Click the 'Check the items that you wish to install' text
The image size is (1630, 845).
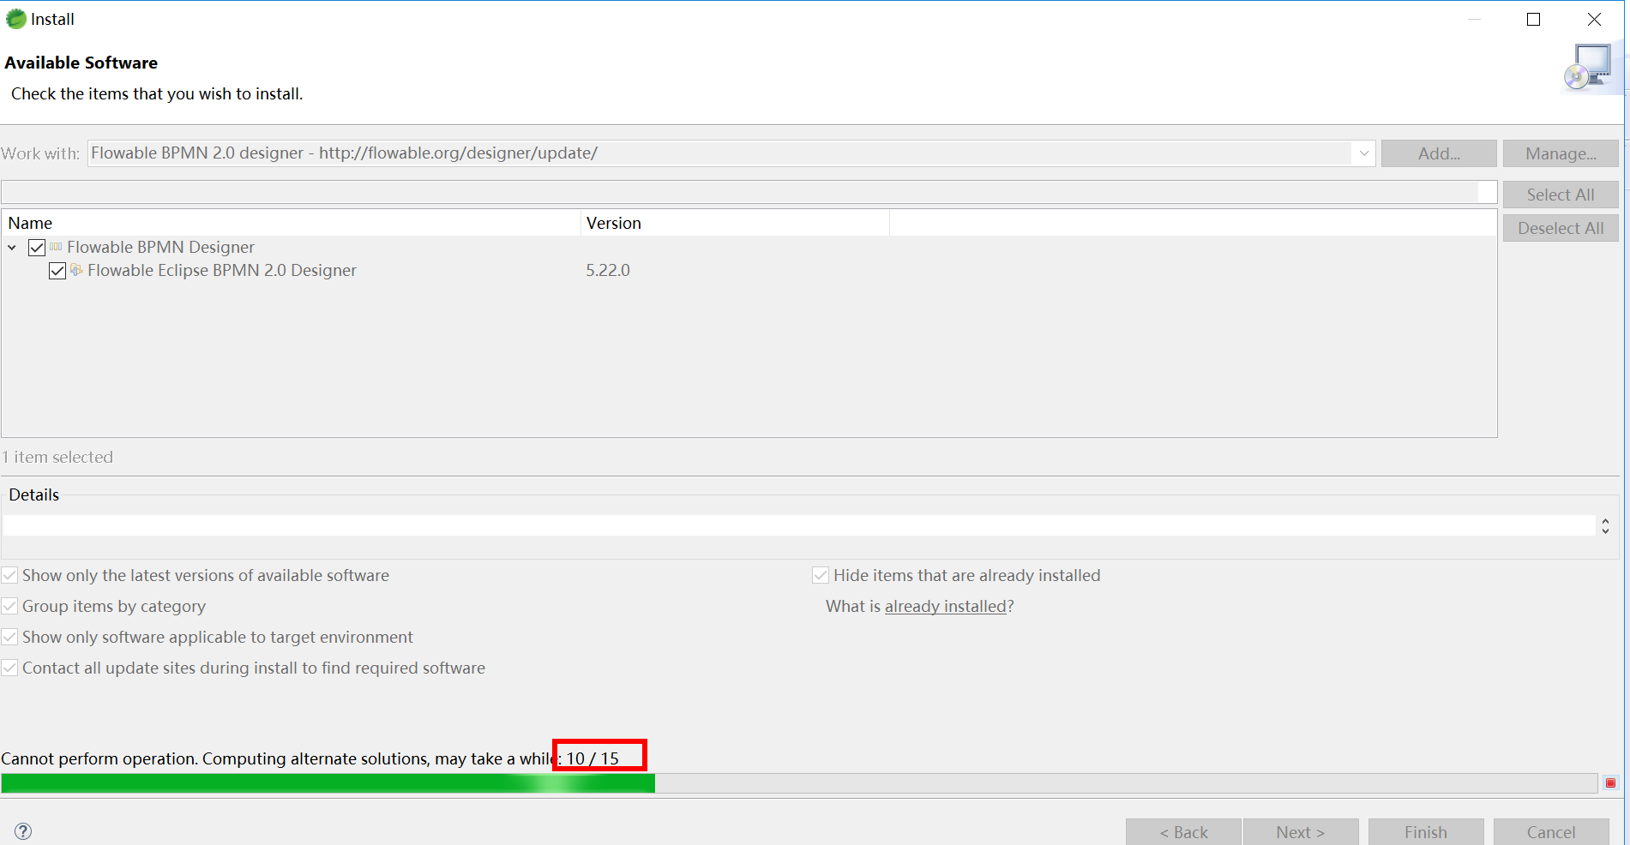[157, 93]
